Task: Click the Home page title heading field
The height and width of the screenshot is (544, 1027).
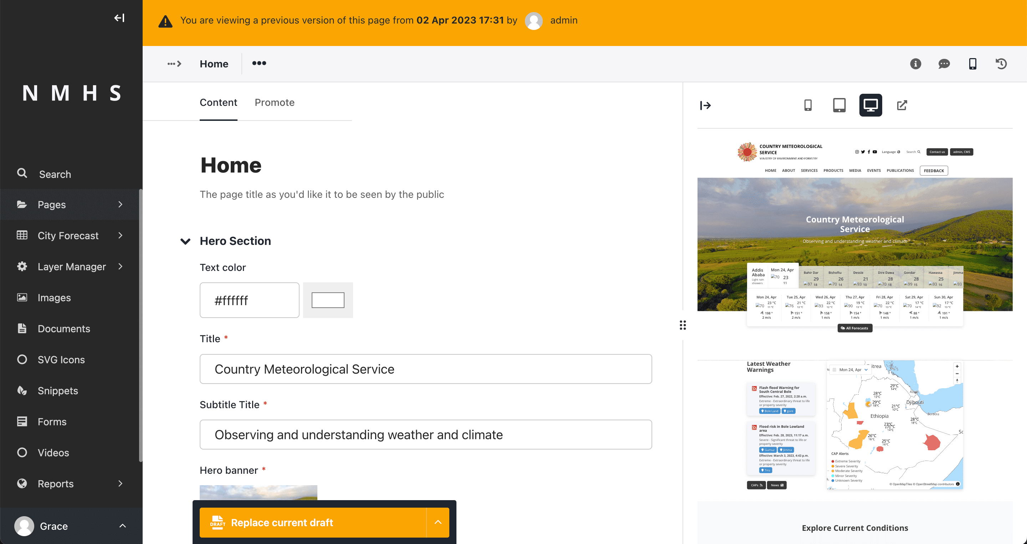Action: 231,165
